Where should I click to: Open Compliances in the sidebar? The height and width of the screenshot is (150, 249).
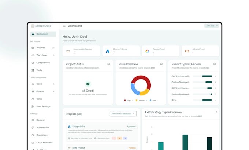43,63
